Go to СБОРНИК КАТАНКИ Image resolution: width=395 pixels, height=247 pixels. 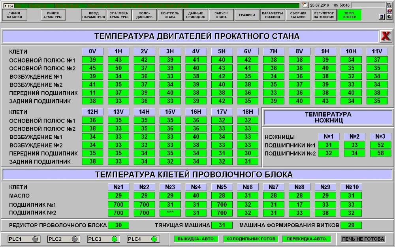coord(298,15)
